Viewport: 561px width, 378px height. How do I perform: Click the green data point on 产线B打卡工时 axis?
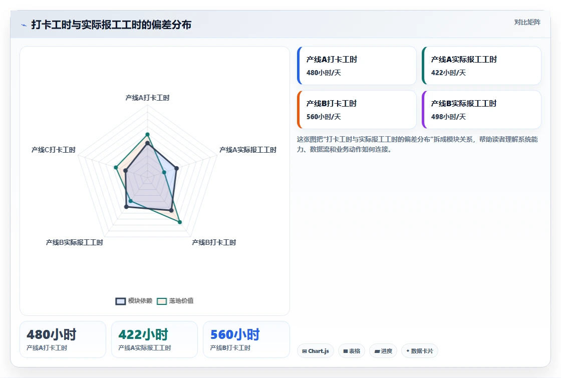point(180,222)
